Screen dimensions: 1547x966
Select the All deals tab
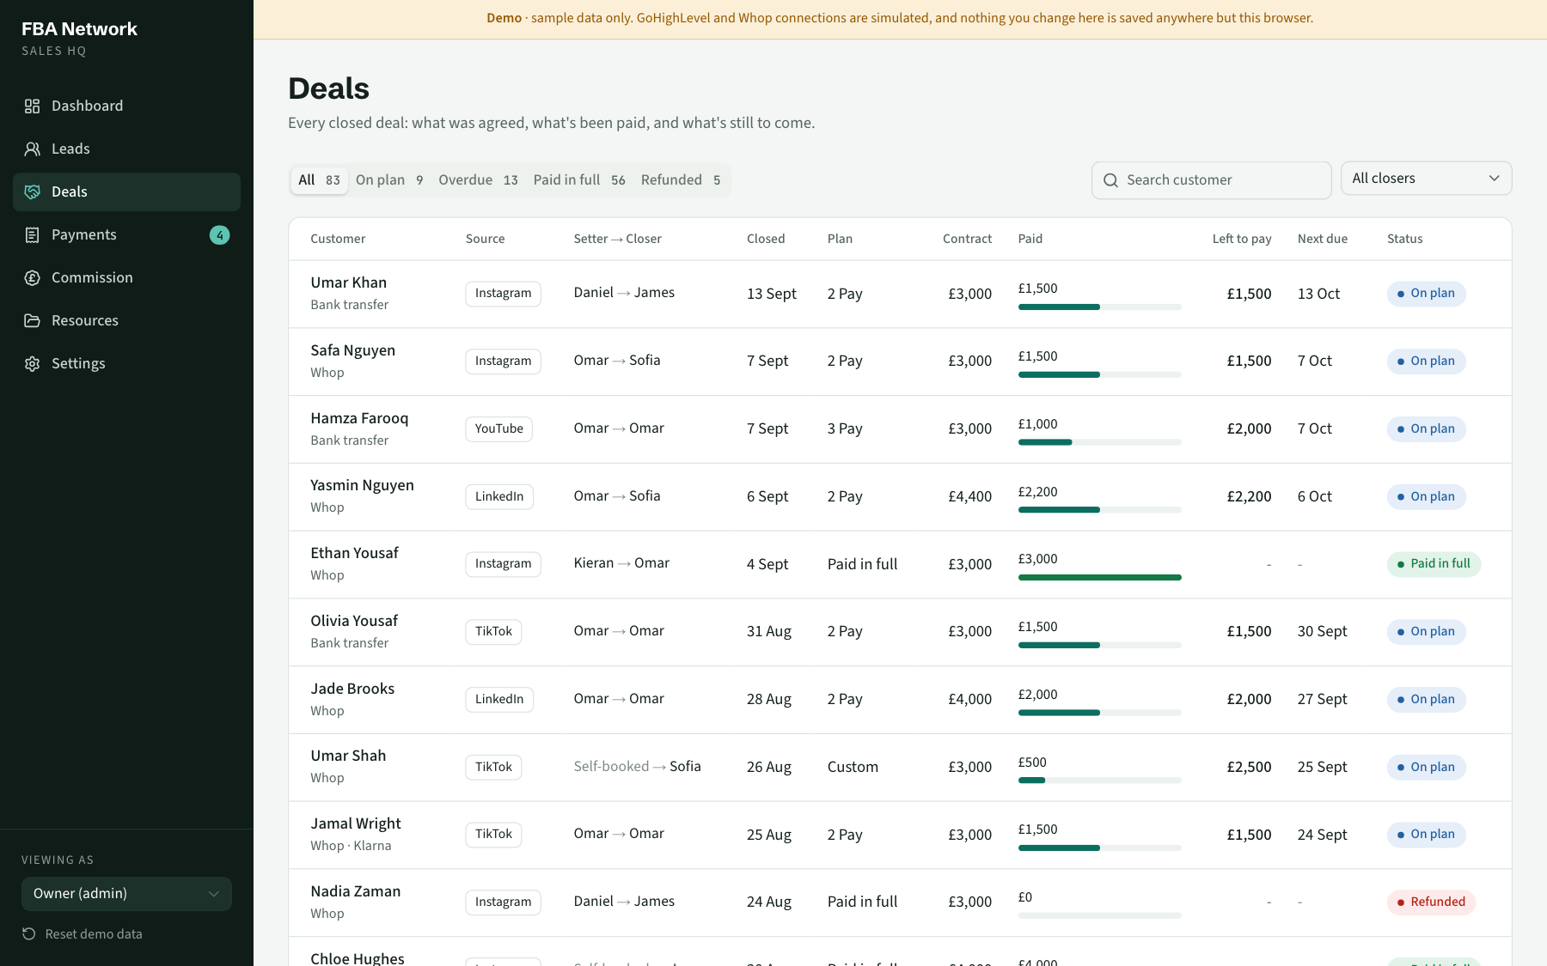[319, 180]
